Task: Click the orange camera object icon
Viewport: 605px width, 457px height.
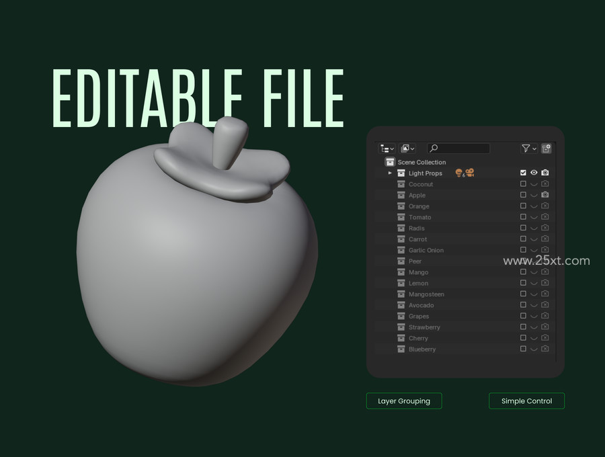Action: (470, 173)
